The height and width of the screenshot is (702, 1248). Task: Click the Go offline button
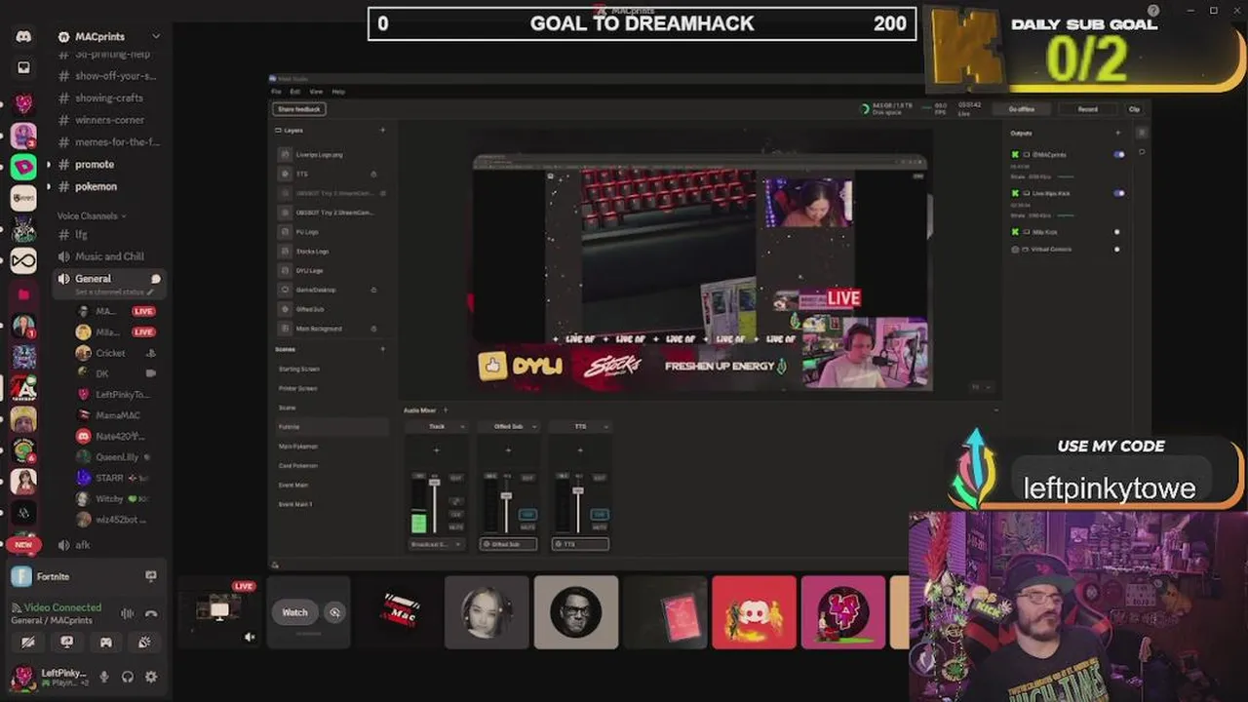1022,109
